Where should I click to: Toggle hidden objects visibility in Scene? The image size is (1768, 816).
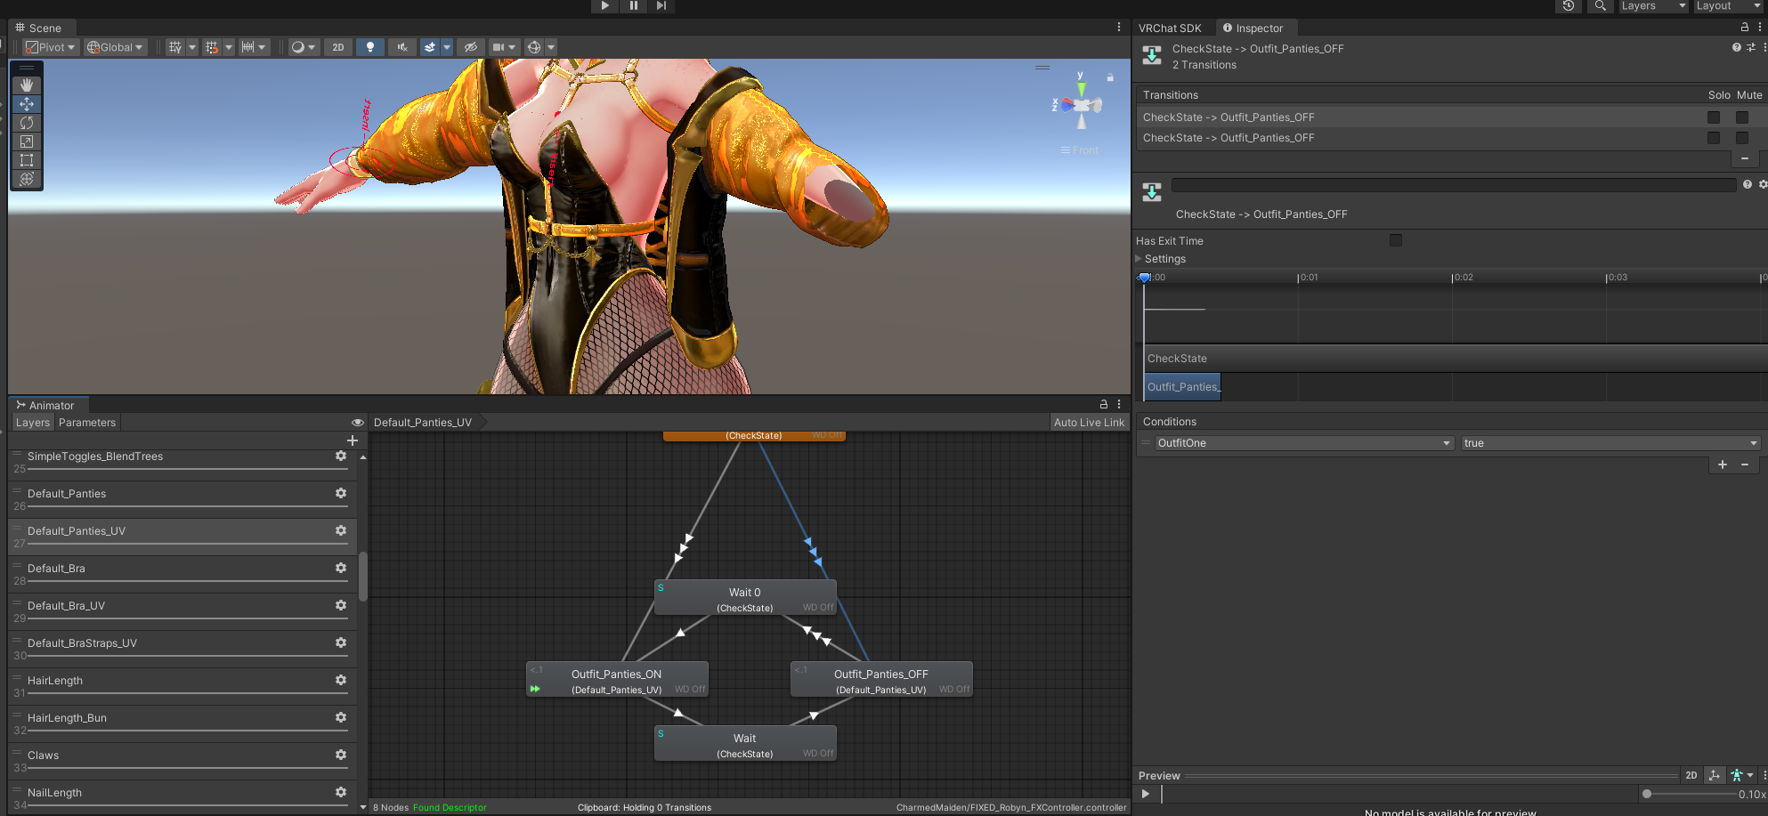[x=471, y=47]
